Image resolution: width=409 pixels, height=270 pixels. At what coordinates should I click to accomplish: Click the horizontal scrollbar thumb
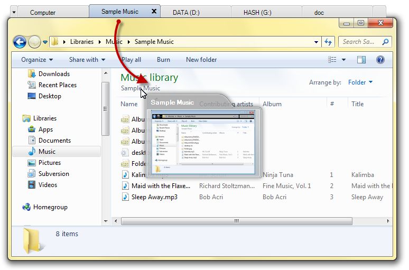[237, 221]
